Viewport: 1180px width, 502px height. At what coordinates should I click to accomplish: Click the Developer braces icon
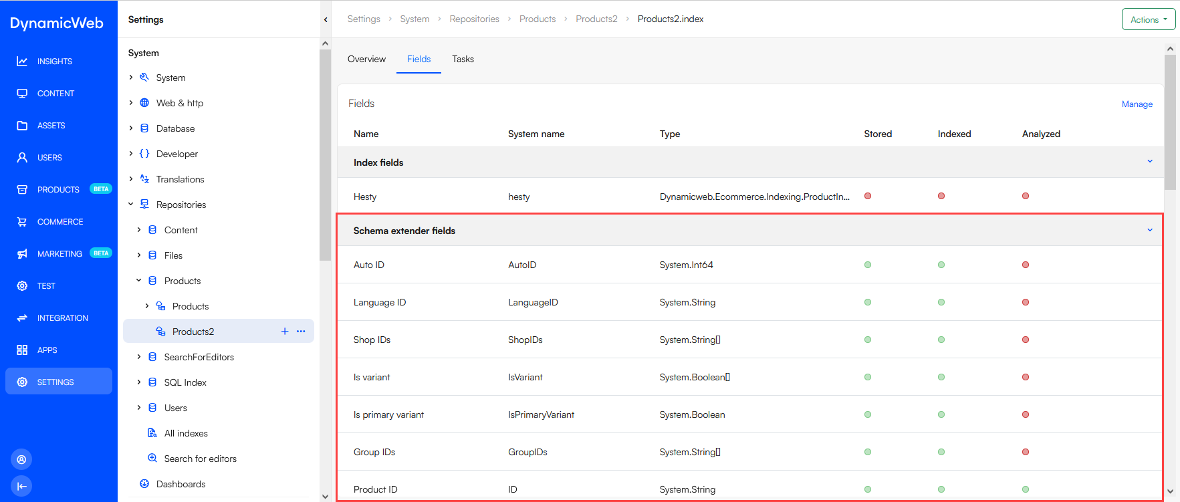pos(144,154)
